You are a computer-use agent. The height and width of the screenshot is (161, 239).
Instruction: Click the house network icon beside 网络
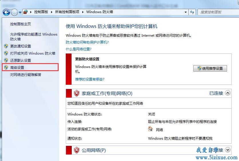150,129
